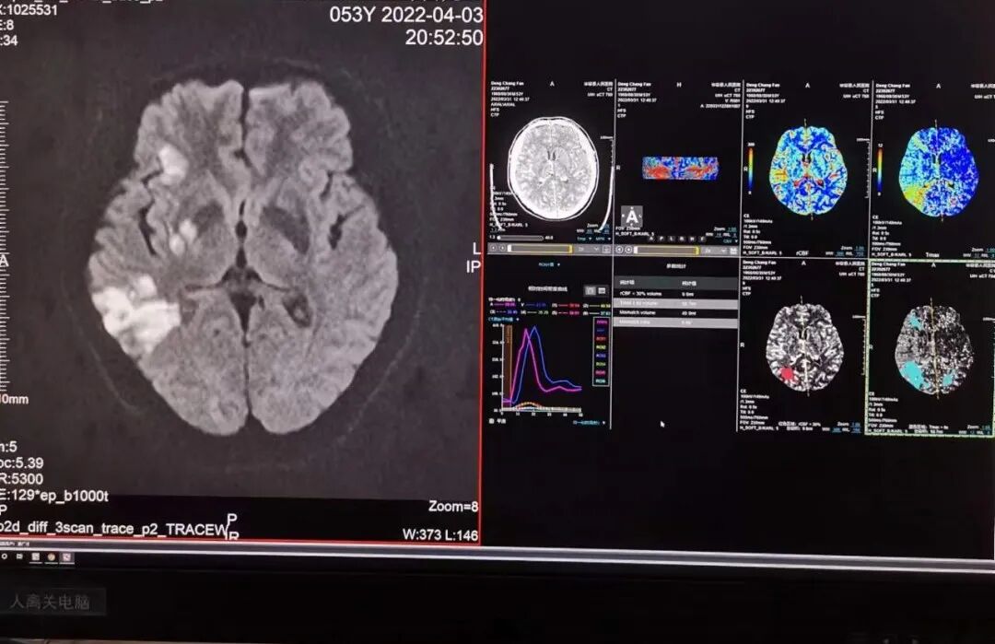
Task: Toggle the green ROI4 legend entry
Action: [x=602, y=364]
